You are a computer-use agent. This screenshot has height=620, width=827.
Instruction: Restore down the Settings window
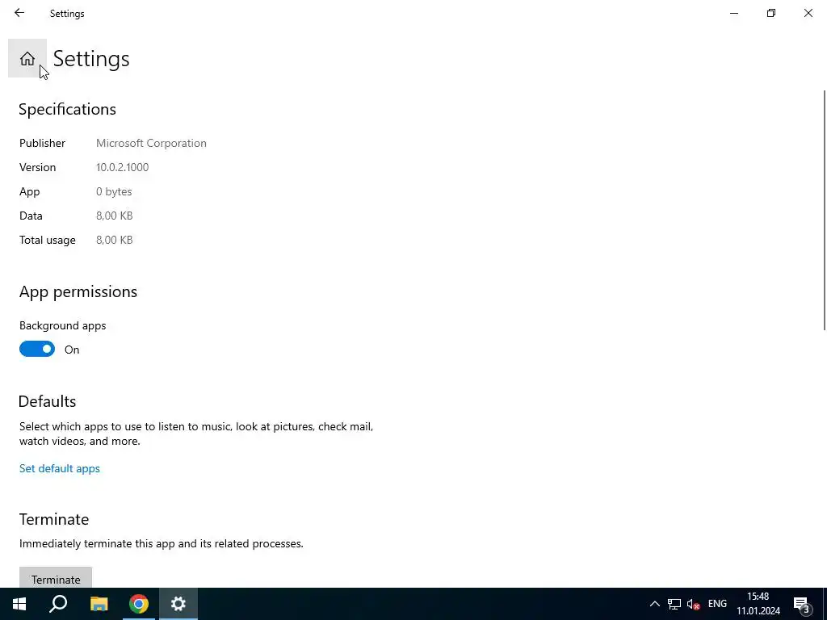(771, 13)
